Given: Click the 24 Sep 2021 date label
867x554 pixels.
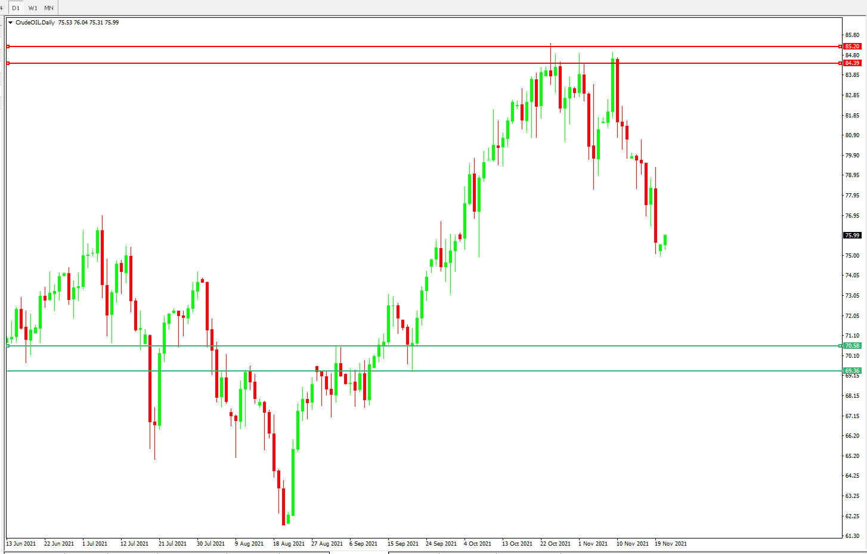Looking at the screenshot, I should pos(441,544).
